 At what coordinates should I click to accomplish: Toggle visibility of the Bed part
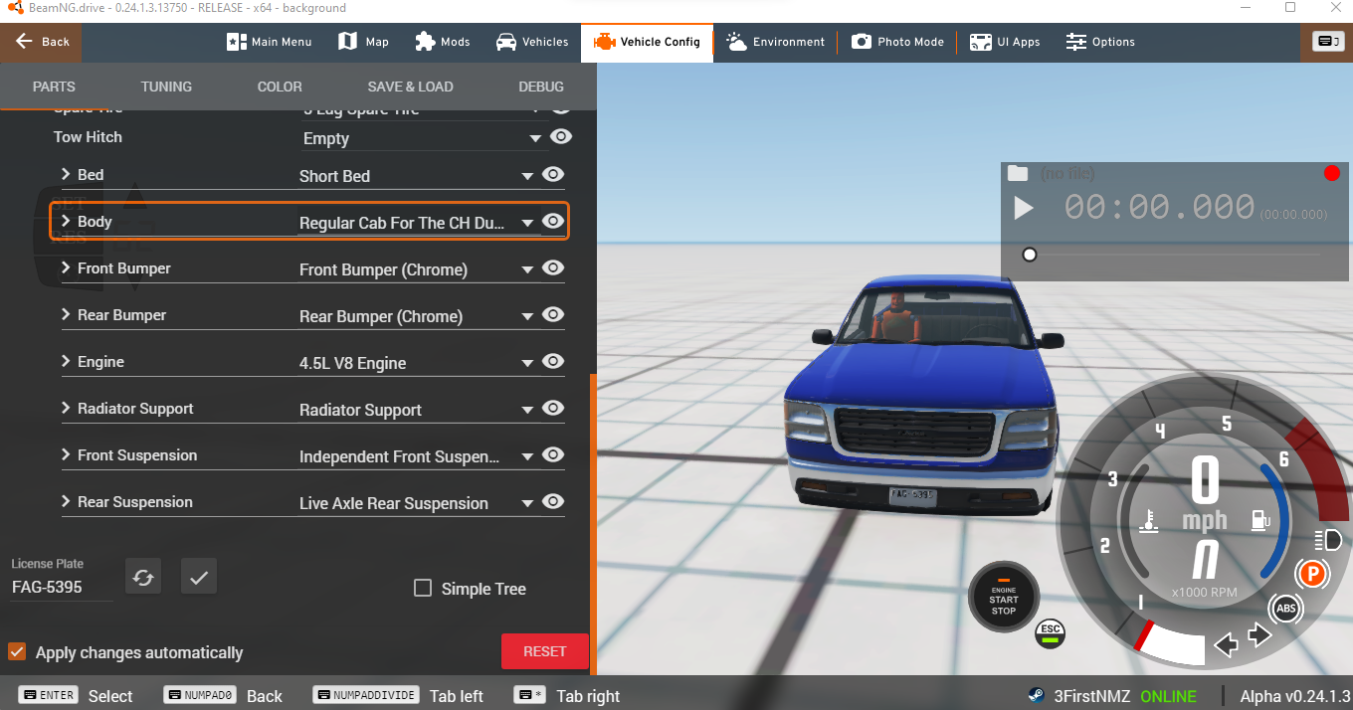(553, 174)
